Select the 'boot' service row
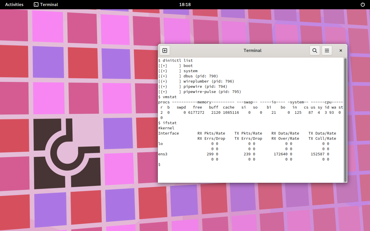Viewport: 370px width, 231px height. (x=175, y=66)
